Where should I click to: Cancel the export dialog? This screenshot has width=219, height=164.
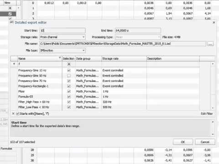pyautogui.click(x=205, y=142)
